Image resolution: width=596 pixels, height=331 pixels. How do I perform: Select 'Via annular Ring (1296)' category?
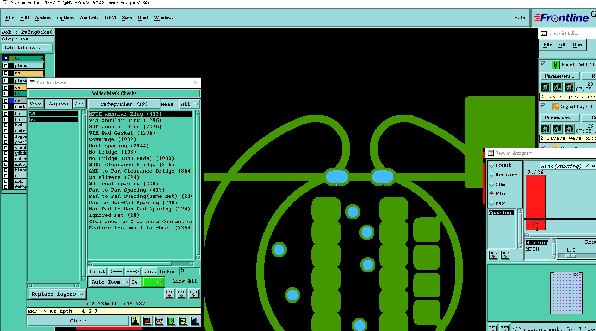click(x=125, y=121)
